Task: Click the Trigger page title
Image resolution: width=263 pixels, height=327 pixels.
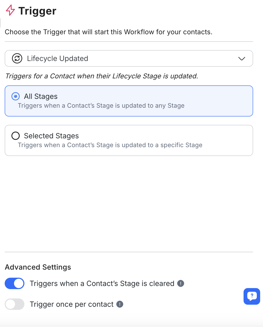Action: coord(37,11)
